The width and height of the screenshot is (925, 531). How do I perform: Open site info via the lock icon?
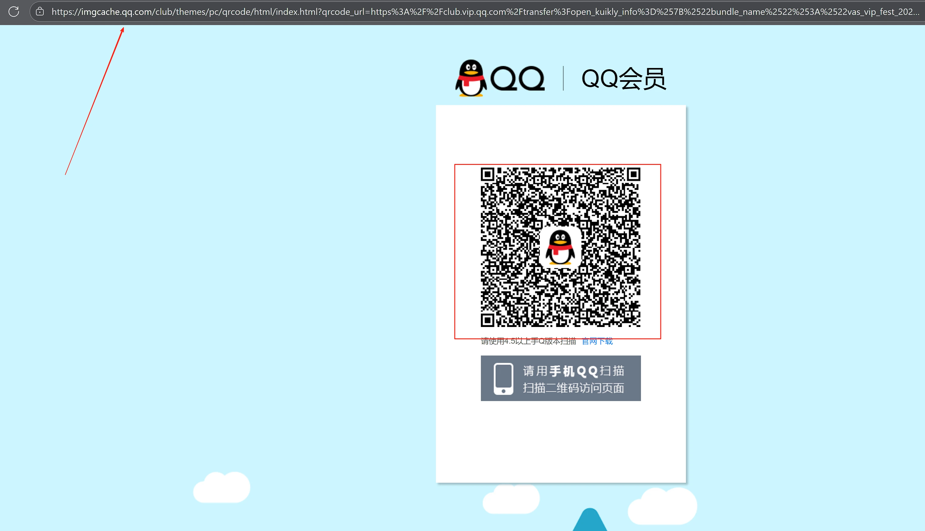coord(40,12)
